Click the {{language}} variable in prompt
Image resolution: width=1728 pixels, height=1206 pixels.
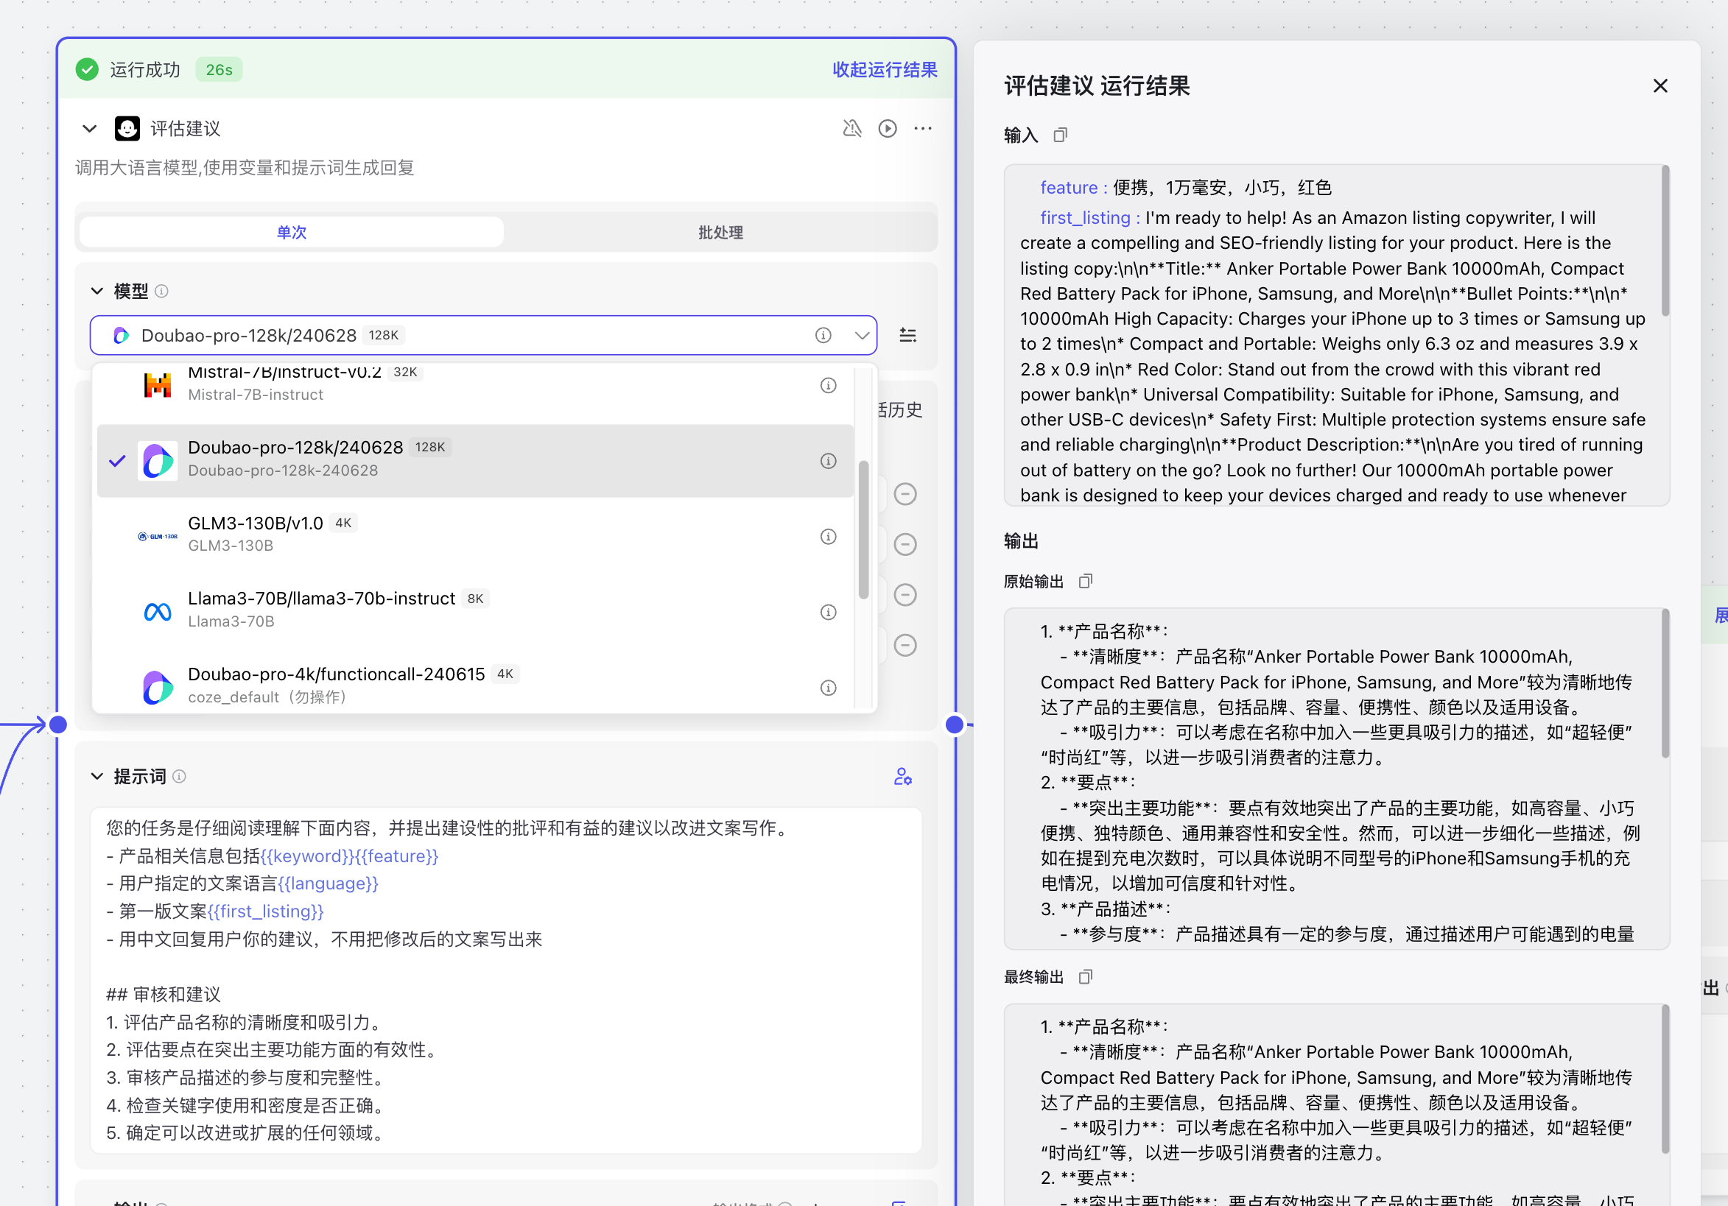click(327, 884)
